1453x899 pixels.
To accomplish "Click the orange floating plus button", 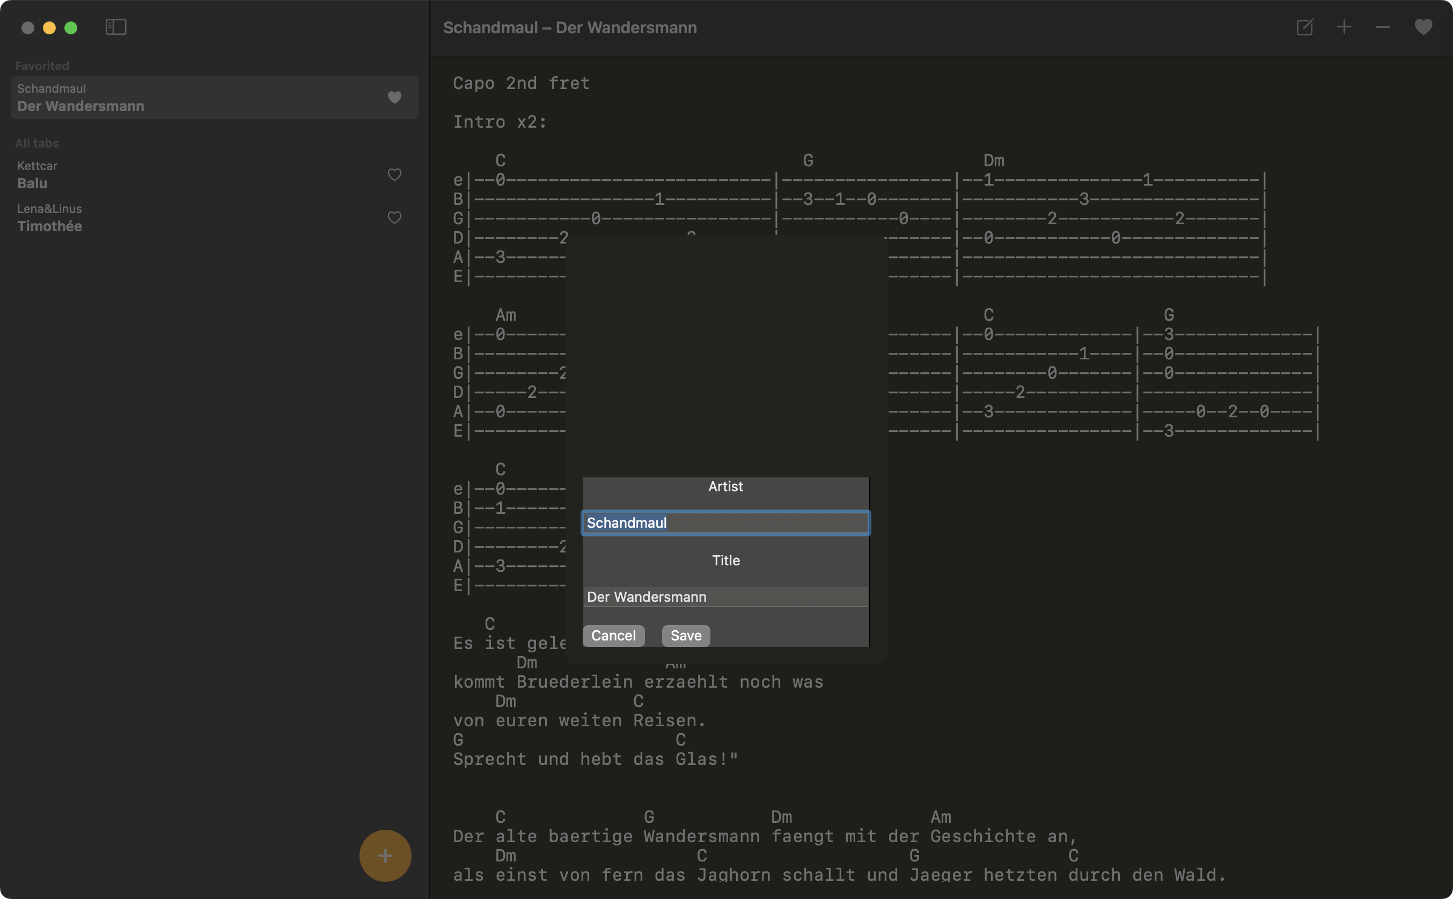I will [385, 855].
